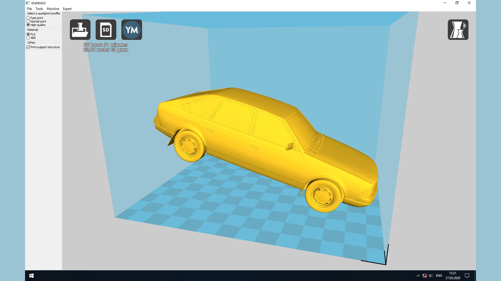501x281 pixels.
Task: Show hidden system tray icons
Action: 418,276
